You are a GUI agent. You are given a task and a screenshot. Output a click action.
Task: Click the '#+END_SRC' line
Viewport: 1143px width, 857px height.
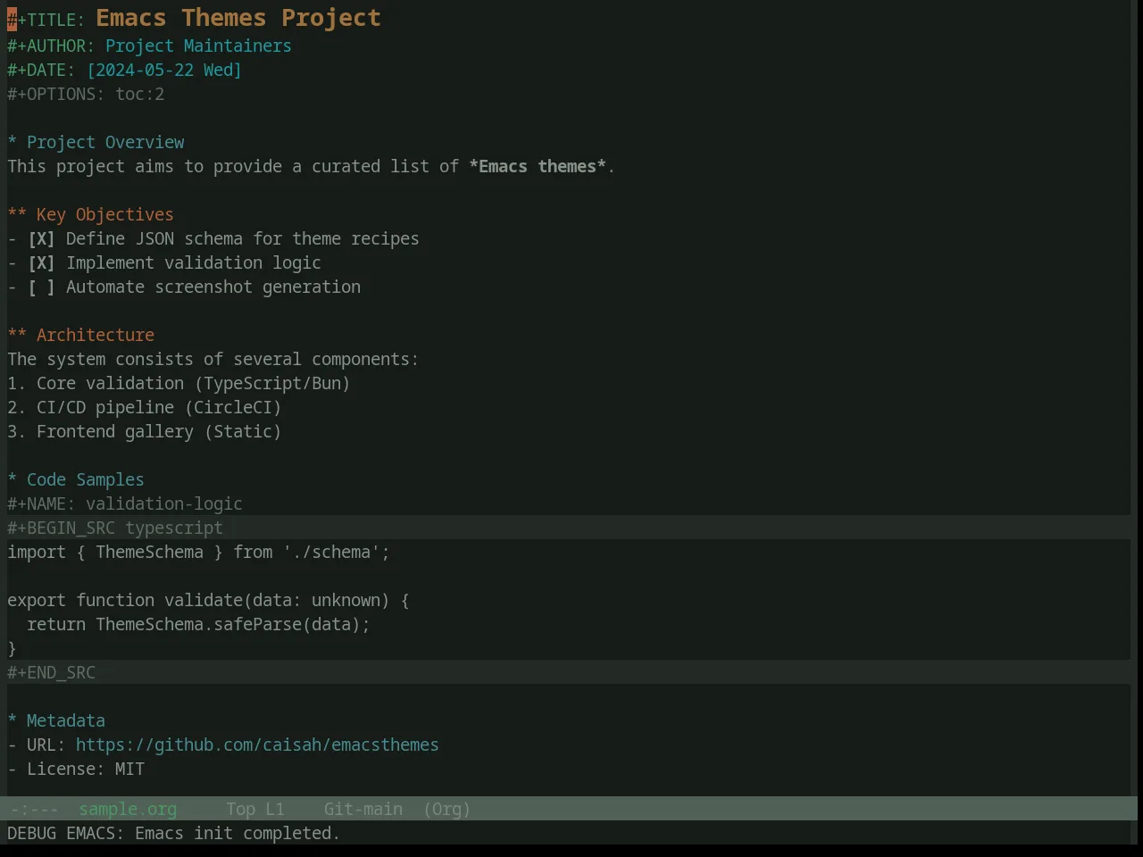coord(51,673)
